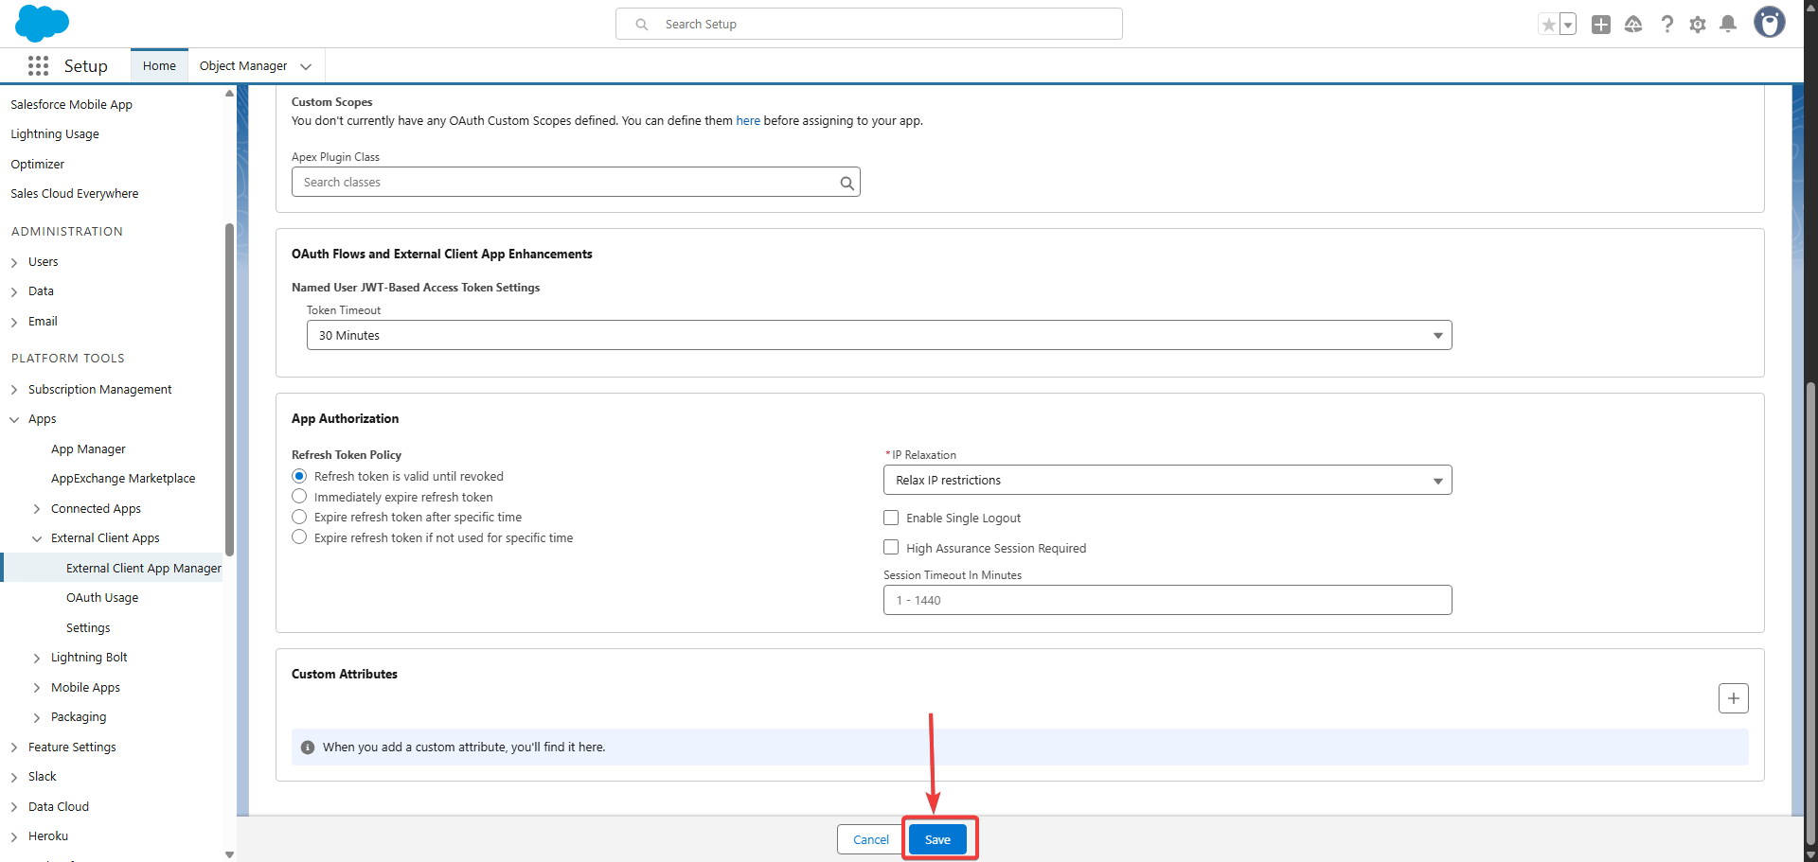Image resolution: width=1818 pixels, height=862 pixels.
Task: Expand the Data tree item
Action: coord(14,291)
